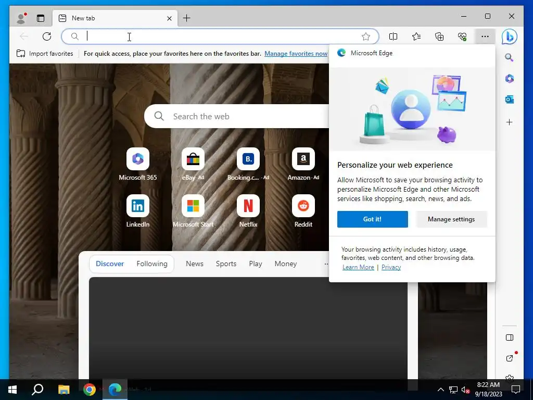Launch Google Chrome from taskbar
This screenshot has height=400, width=533.
click(x=90, y=390)
